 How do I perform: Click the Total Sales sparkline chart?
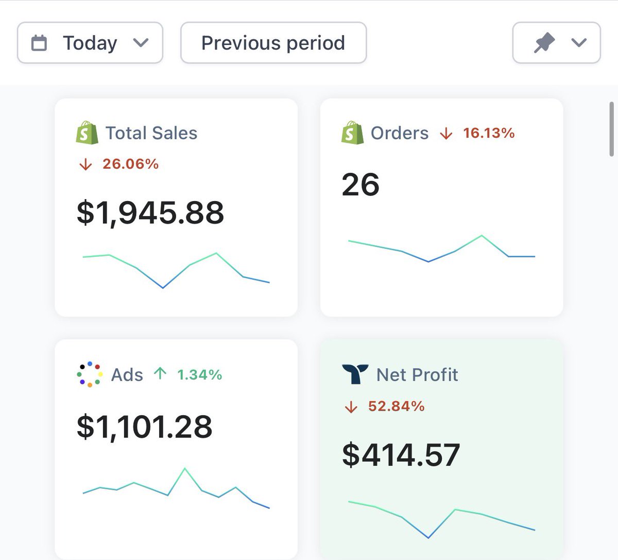point(176,270)
